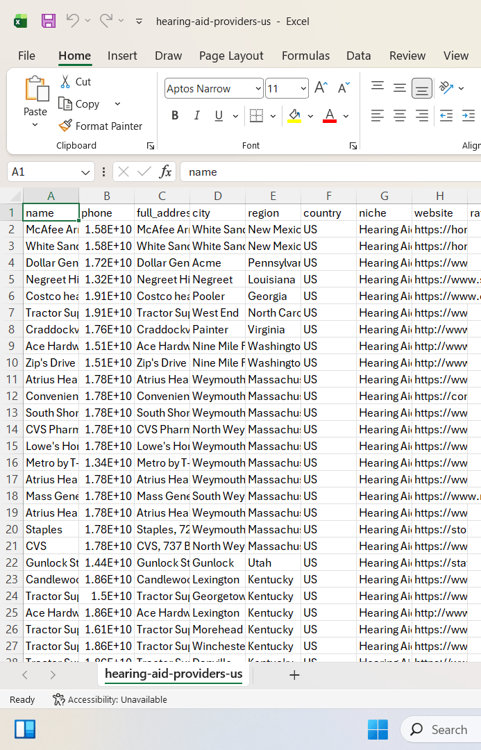481x750 pixels.
Task: Increase the font size
Action: (321, 88)
